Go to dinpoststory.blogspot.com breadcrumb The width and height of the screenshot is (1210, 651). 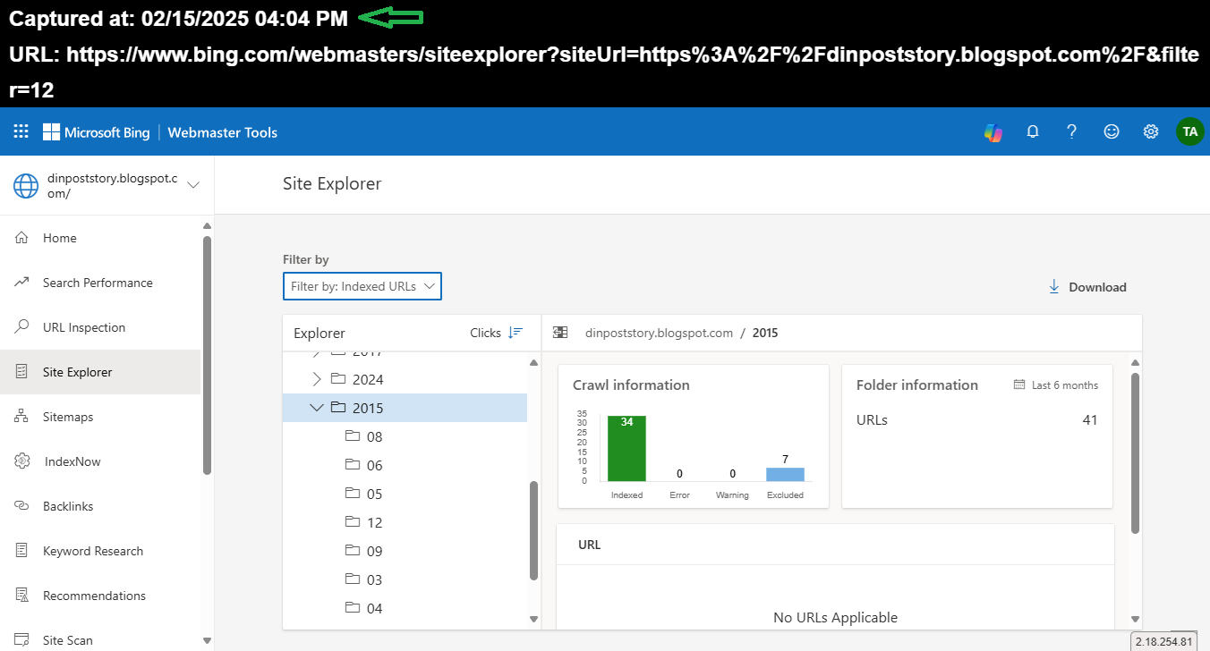pos(659,333)
